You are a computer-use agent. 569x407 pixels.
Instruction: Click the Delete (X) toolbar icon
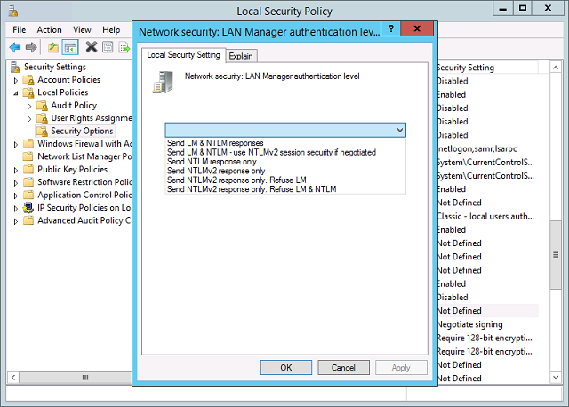(91, 46)
